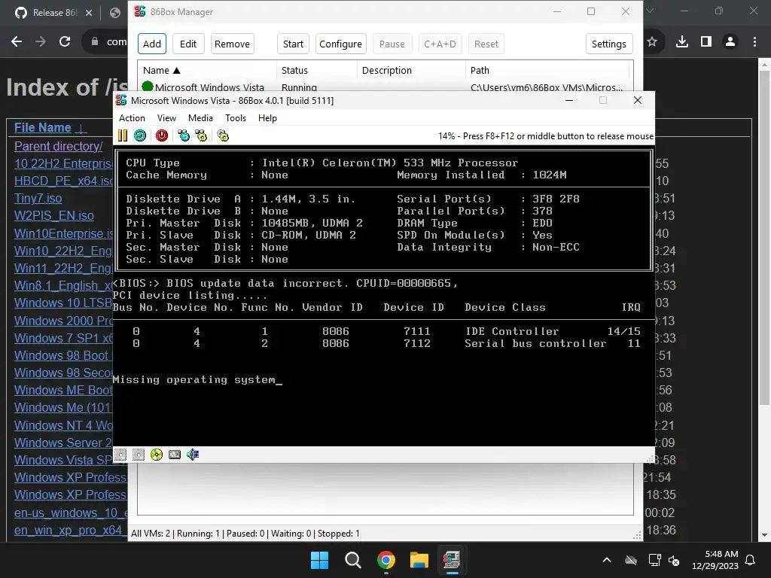Image resolution: width=771 pixels, height=578 pixels.
Task: Click Chrome on the taskbar
Action: (x=386, y=560)
